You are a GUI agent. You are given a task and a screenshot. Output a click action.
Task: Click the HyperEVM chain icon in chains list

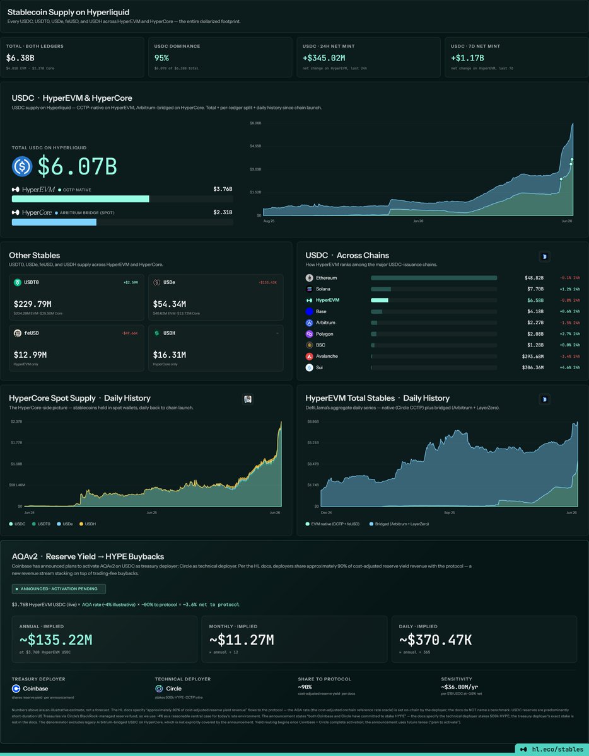pyautogui.click(x=310, y=300)
